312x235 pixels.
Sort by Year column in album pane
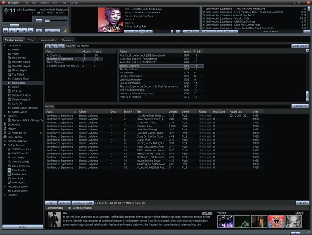pyautogui.click(x=188, y=51)
